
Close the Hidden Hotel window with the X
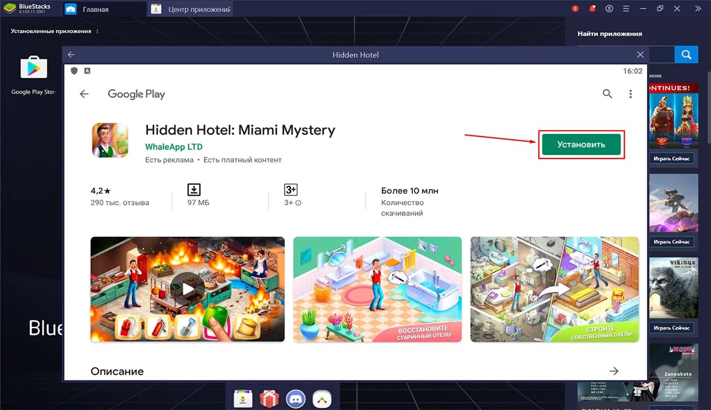[x=640, y=55]
